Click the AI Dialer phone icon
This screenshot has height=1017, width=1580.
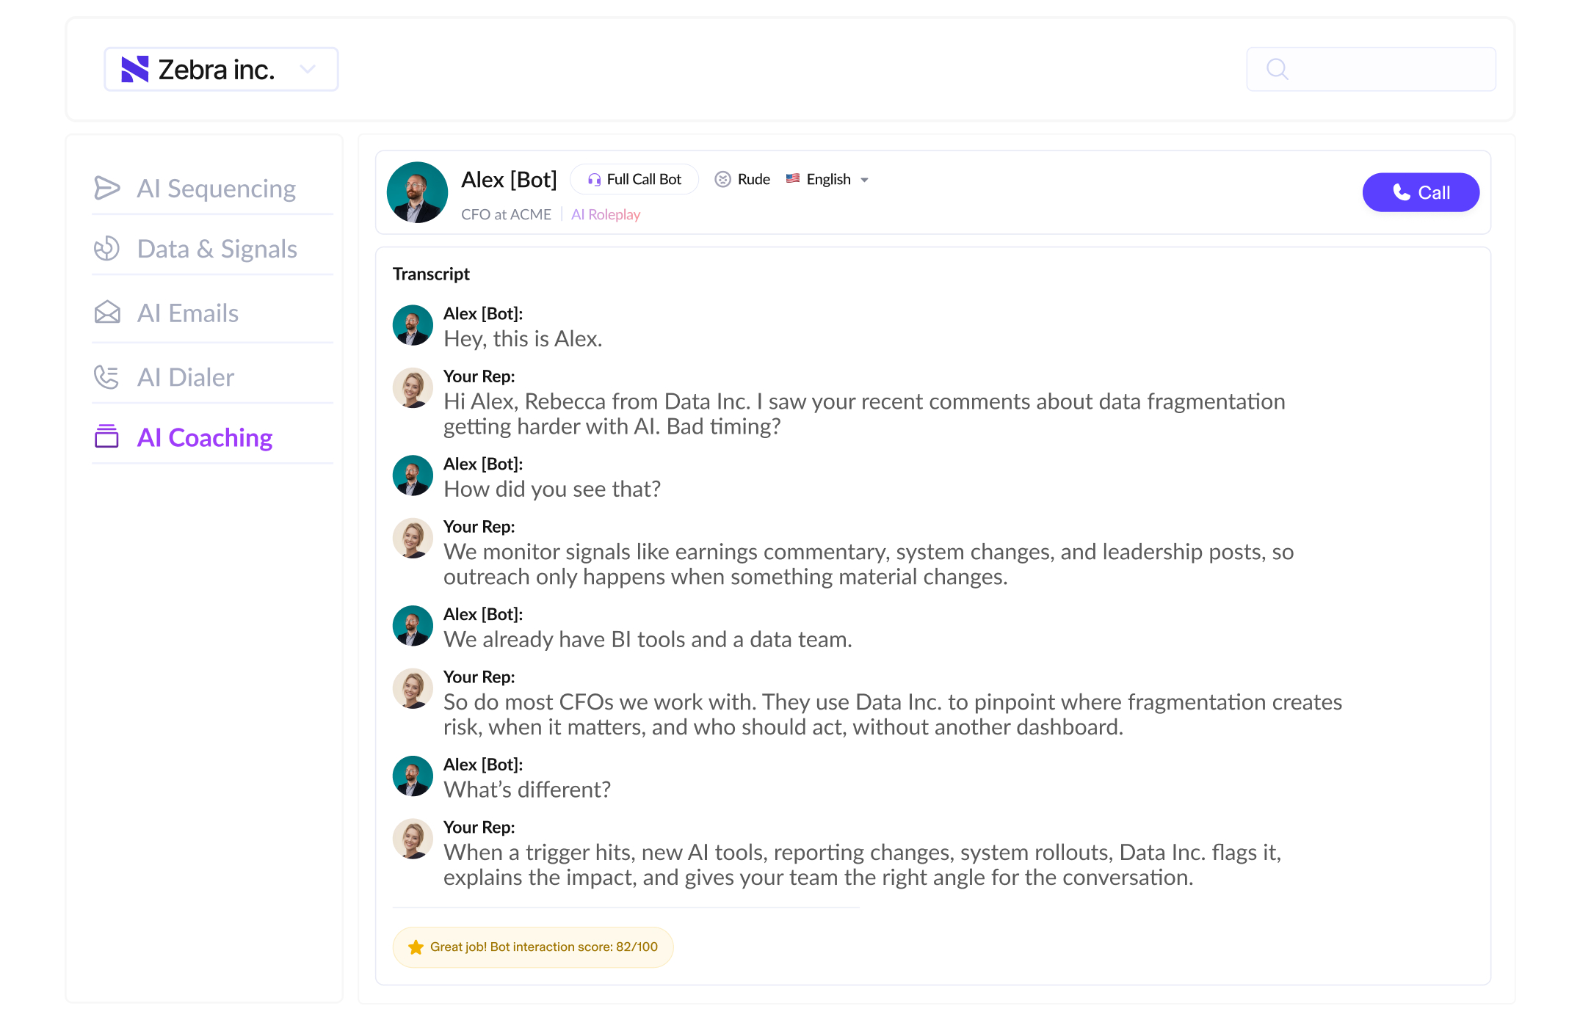click(x=107, y=377)
